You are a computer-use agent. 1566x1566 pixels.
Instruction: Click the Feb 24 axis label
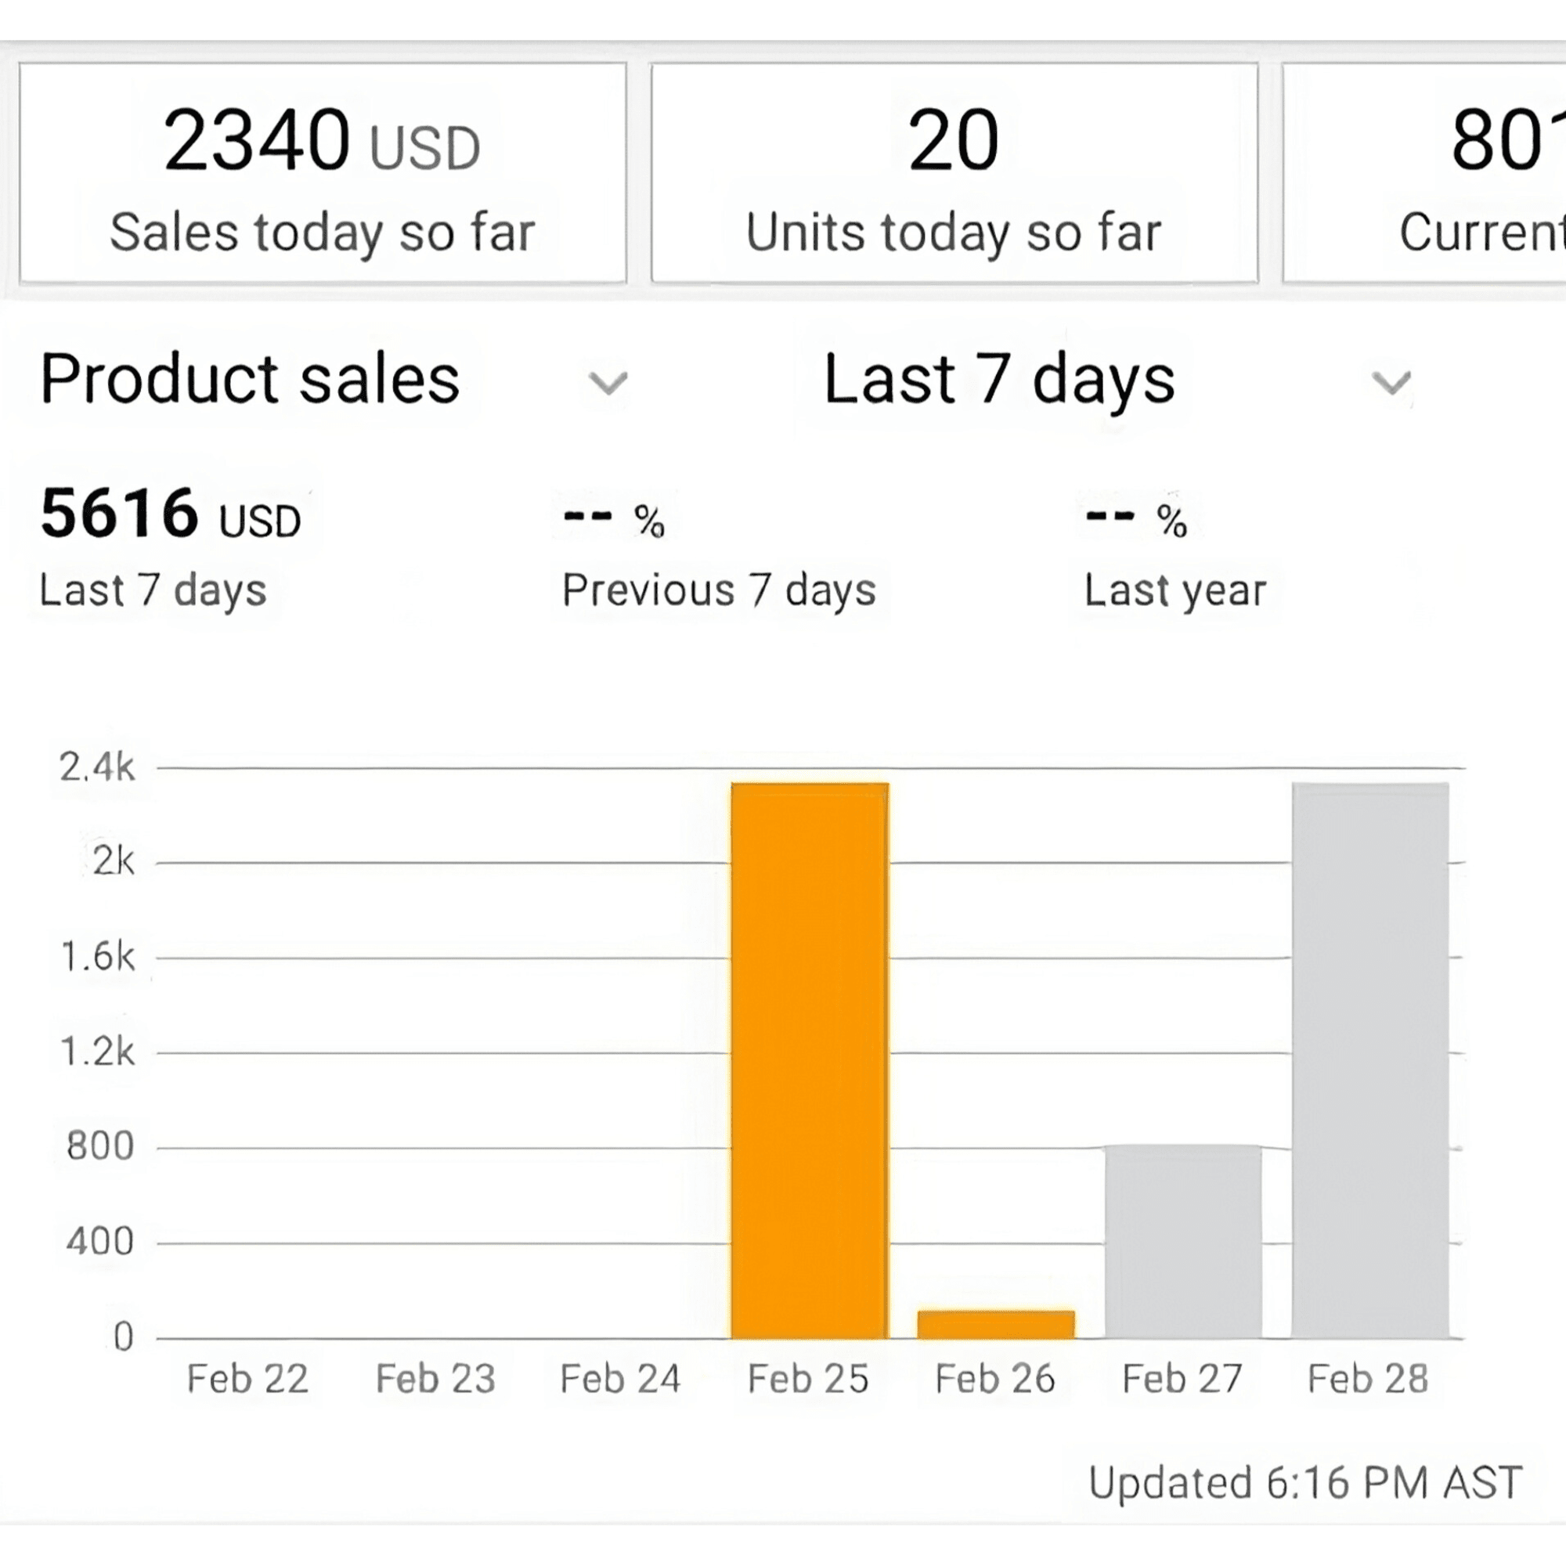(x=620, y=1379)
